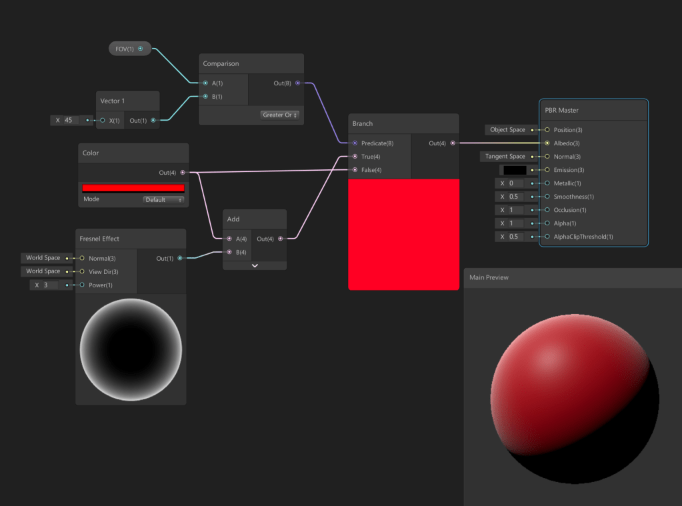
Task: Click the black Emission color swatch
Action: 514,170
